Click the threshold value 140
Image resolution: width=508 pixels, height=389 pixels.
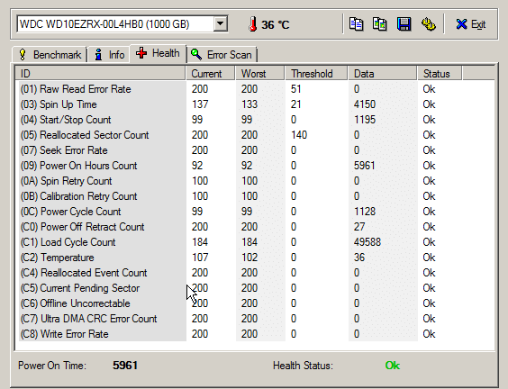click(x=299, y=135)
